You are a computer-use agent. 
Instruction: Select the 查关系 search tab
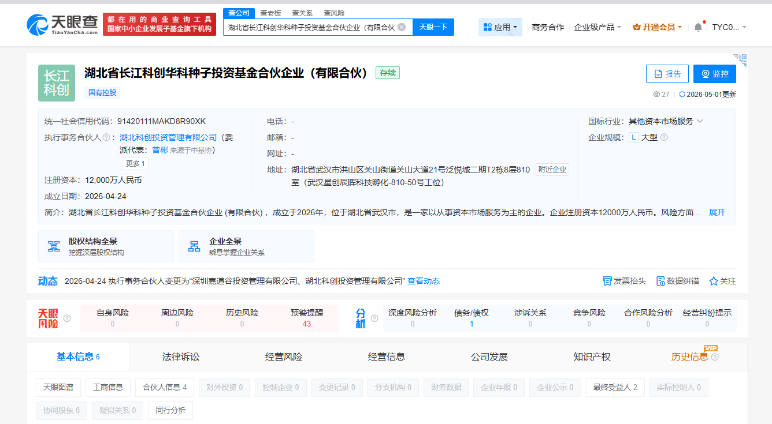[302, 13]
